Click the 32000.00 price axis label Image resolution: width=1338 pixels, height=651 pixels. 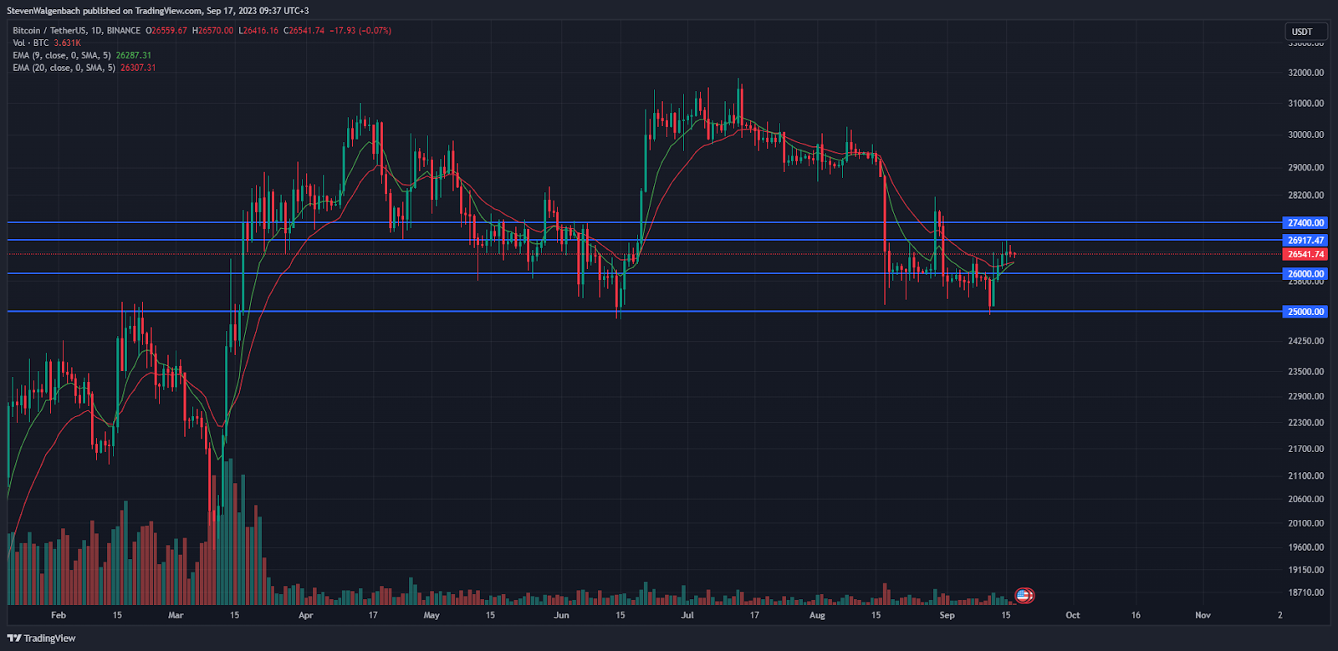[1305, 73]
